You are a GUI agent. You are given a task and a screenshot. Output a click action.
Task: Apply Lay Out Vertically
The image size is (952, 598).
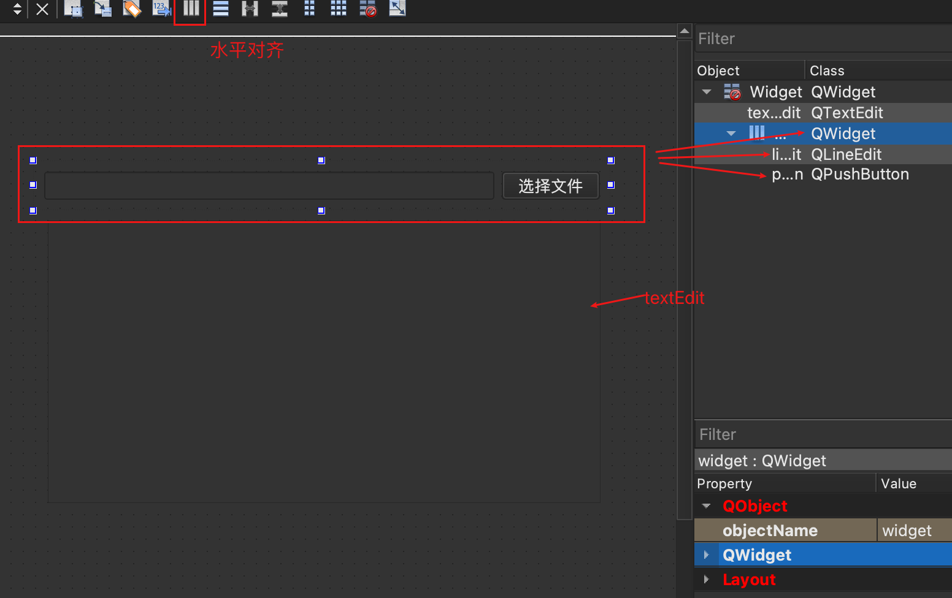tap(221, 9)
